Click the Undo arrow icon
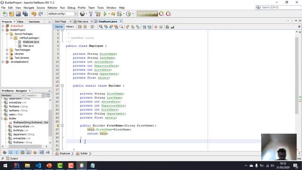This screenshot has height=170, width=302. pos(34,14)
